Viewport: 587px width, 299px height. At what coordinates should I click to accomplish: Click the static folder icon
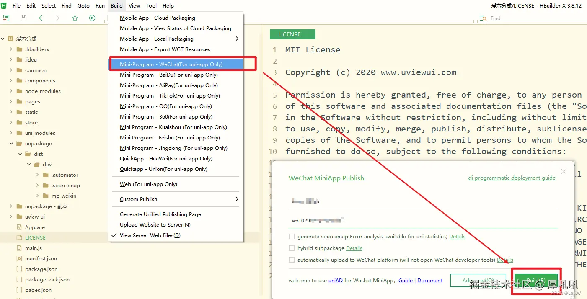pos(19,112)
